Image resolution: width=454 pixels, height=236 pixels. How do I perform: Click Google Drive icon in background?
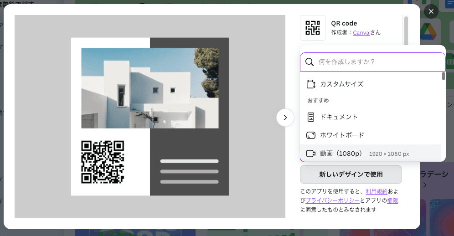point(428,31)
